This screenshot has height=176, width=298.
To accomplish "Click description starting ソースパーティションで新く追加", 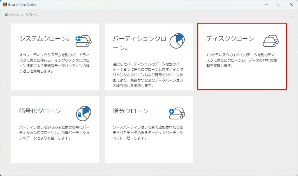I will click(148, 133).
